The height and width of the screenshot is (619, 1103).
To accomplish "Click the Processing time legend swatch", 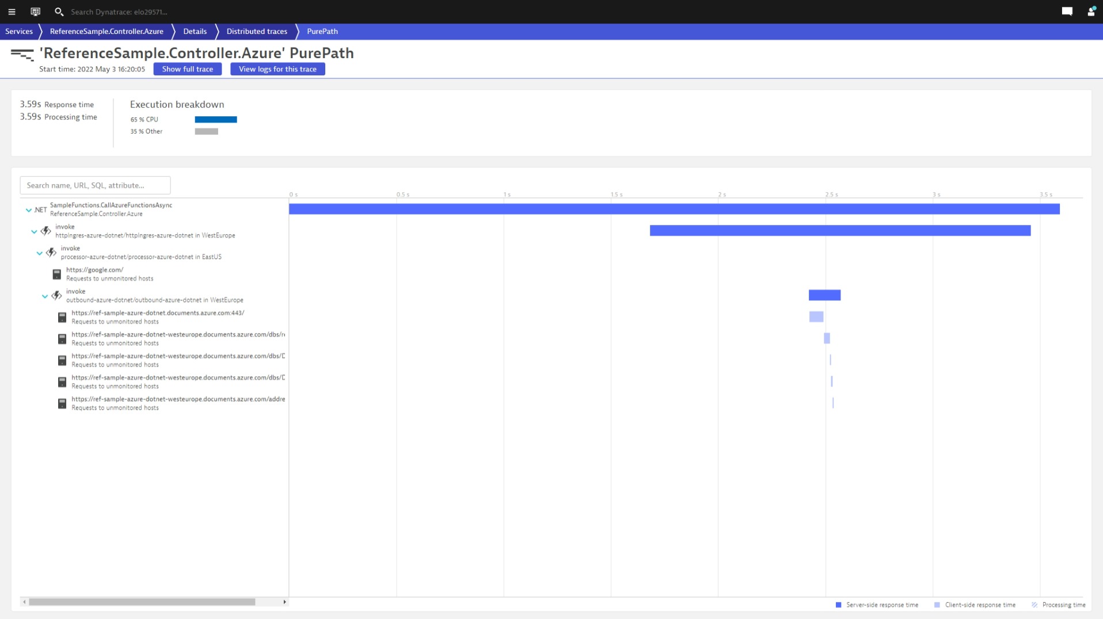I will [1034, 605].
